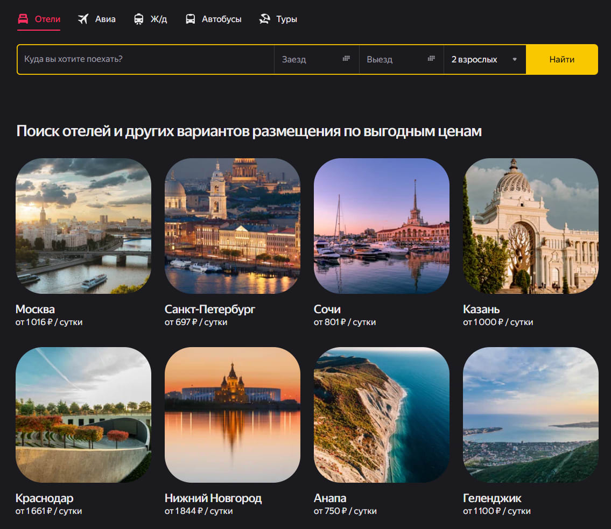
Task: Open the calendar icon in Выезд field
Action: tap(431, 59)
